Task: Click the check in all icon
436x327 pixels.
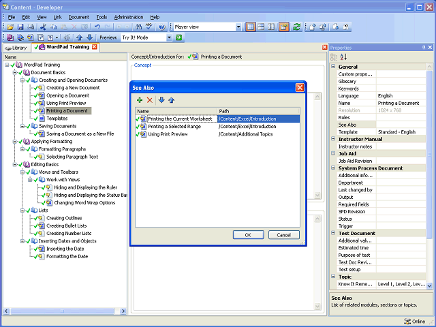Action: [323, 27]
